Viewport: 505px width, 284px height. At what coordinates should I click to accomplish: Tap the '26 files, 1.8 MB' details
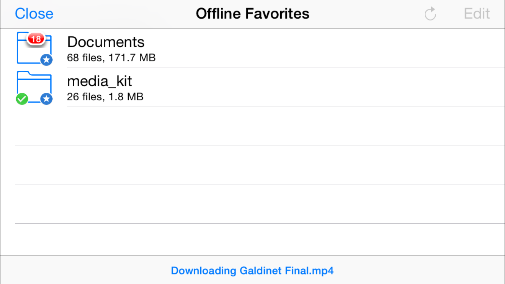105,97
